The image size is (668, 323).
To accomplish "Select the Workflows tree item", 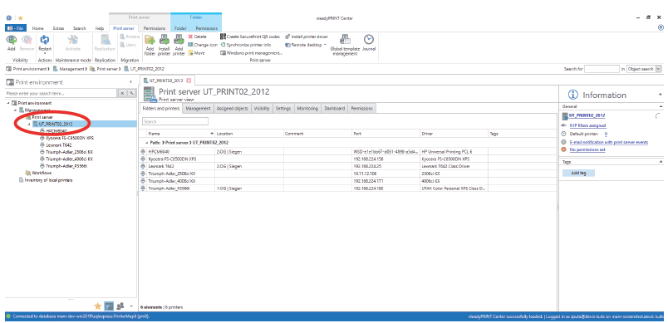I will [x=42, y=173].
